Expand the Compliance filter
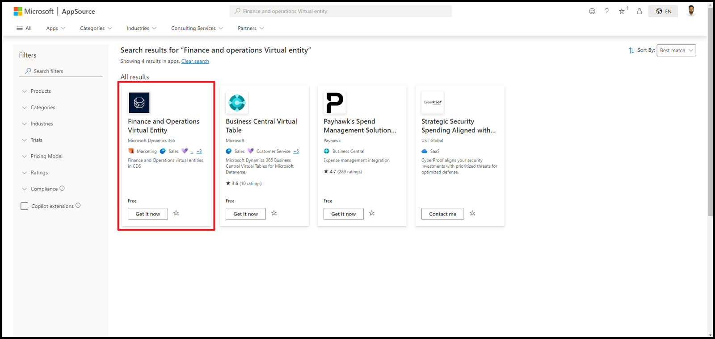 (x=40, y=189)
